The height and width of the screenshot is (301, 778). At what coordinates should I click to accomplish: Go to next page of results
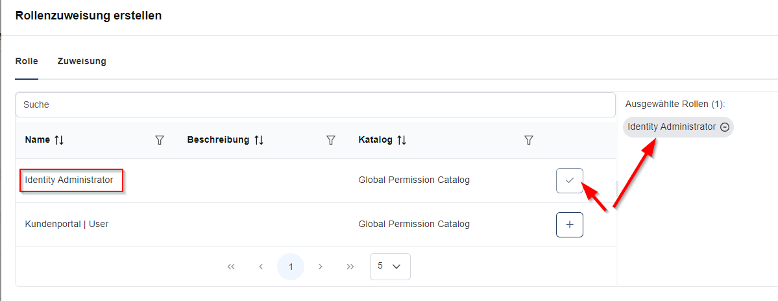(x=321, y=267)
